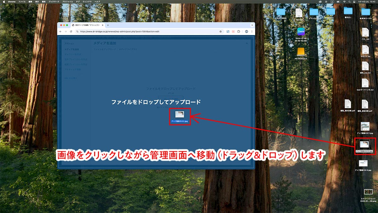Switch to the ファイルをアップロード tab
Screen dimensions: 378x213
[105, 50]
